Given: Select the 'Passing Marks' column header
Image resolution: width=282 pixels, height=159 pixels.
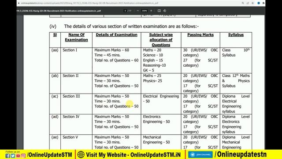Looking at the screenshot, I should (x=200, y=34).
